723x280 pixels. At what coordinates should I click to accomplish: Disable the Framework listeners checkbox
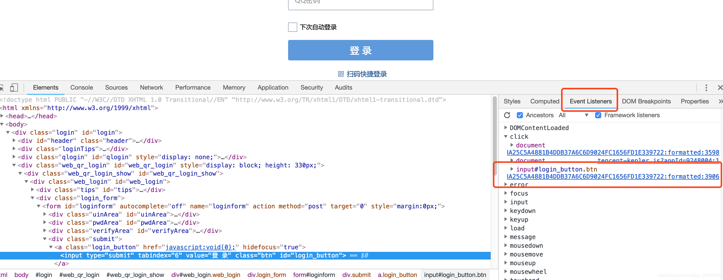pyautogui.click(x=598, y=115)
